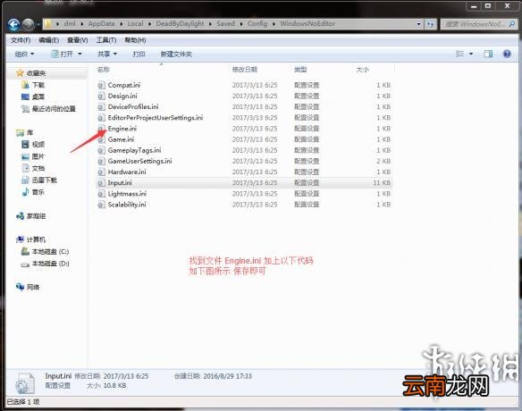Toggle the preview pane icon
This screenshot has width=522, height=411.
488,54
